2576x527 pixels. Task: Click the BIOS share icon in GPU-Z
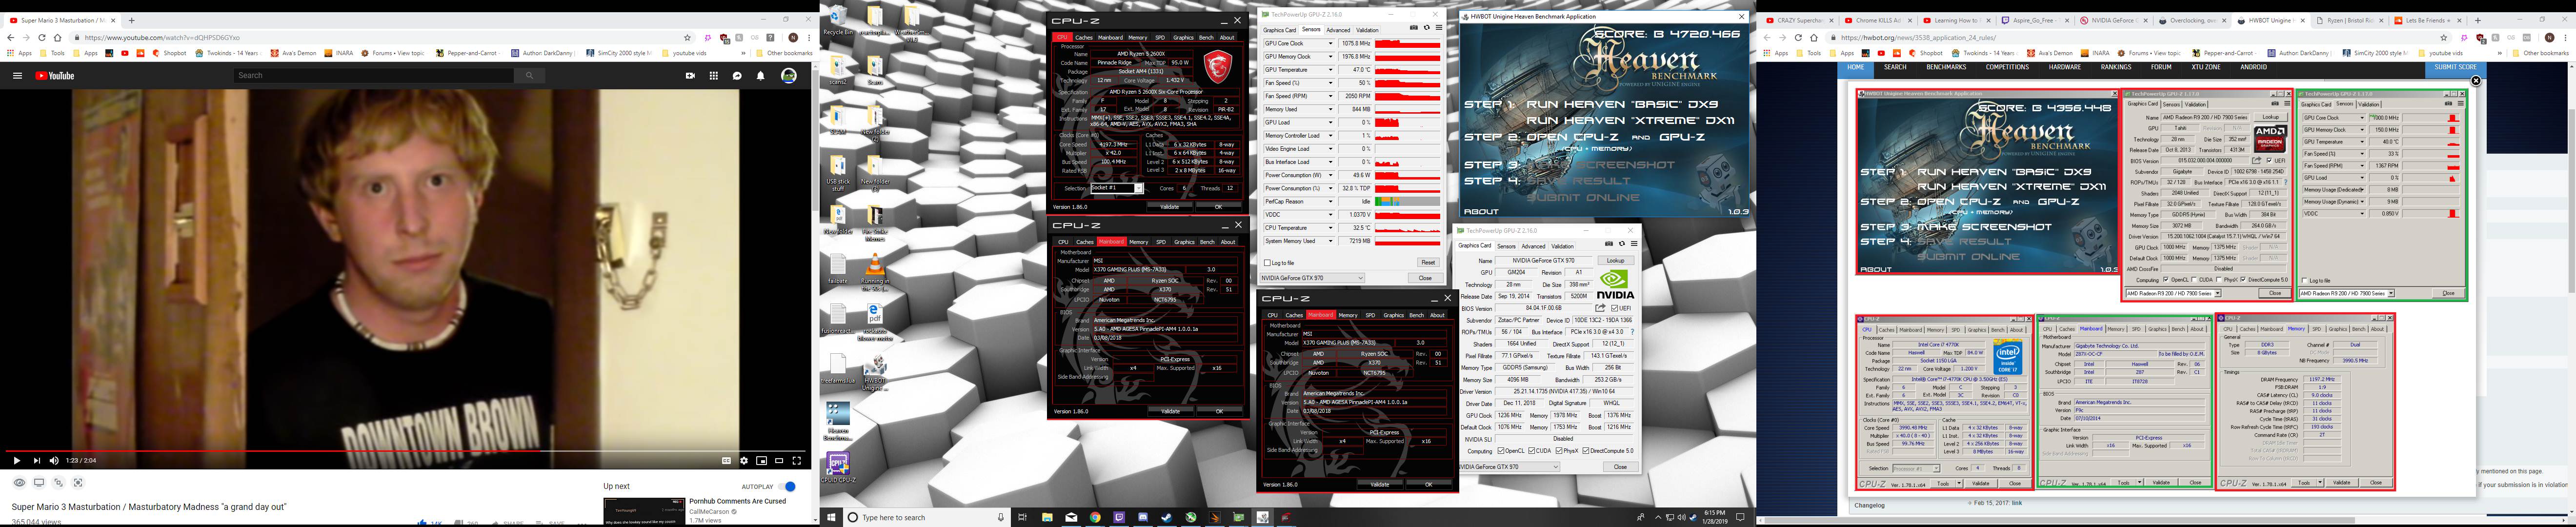click(x=1600, y=308)
